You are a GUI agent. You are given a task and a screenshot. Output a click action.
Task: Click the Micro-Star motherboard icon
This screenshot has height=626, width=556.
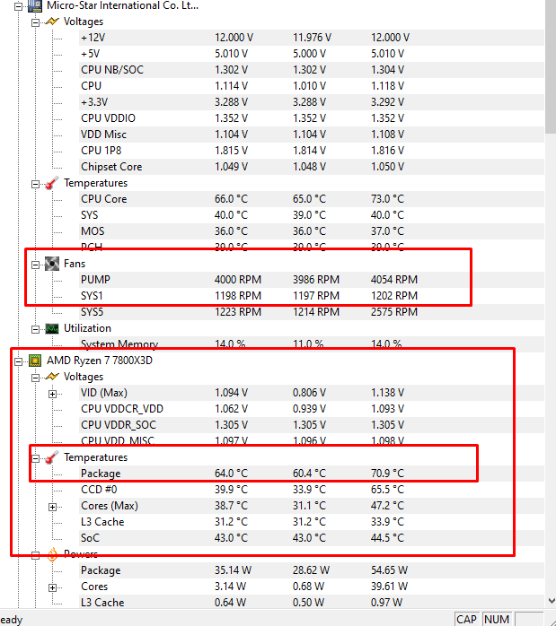coord(35,5)
